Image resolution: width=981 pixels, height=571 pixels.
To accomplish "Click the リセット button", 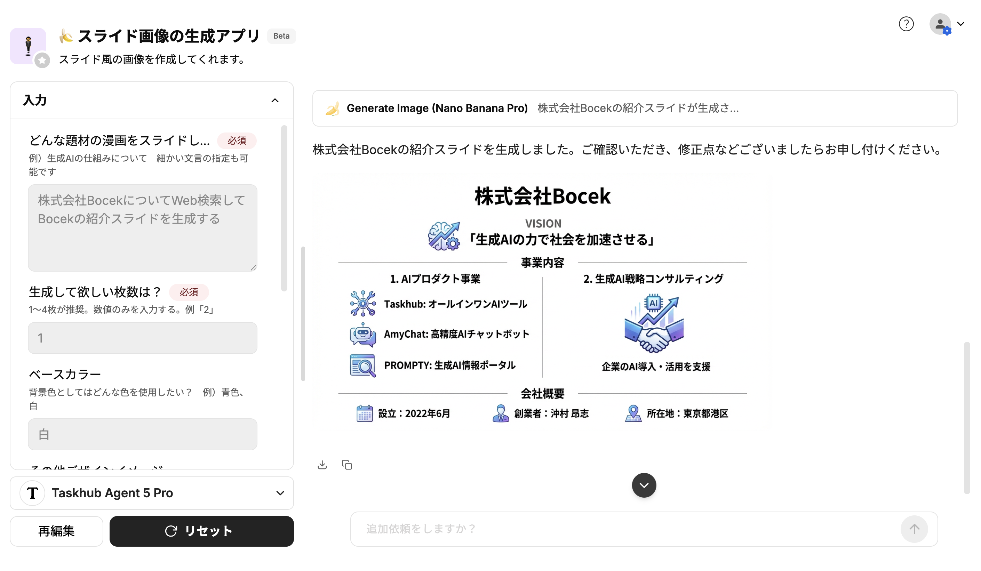I will pos(201,531).
